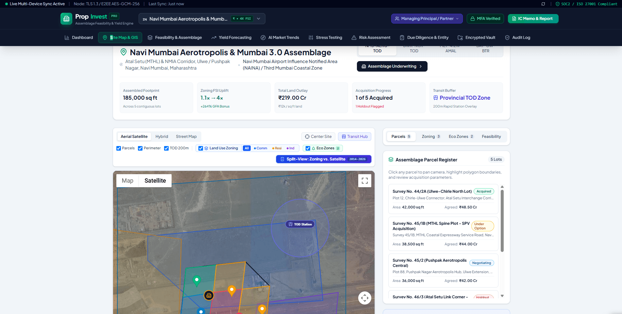Open Due Diligence & Entity page
Image resolution: width=622 pixels, height=314 pixels.
pyautogui.click(x=424, y=38)
